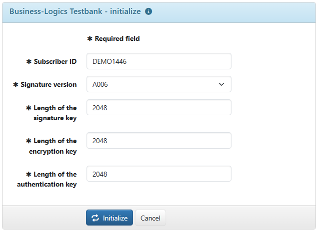Screen dimensions: 318x231
Task: Click the 'Business-Logics Testbank - initialize' title
Action: pos(75,11)
